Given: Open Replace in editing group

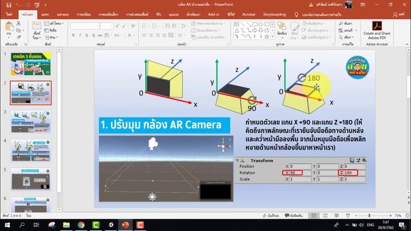Looking at the screenshot, I should pyautogui.click(x=345, y=30).
